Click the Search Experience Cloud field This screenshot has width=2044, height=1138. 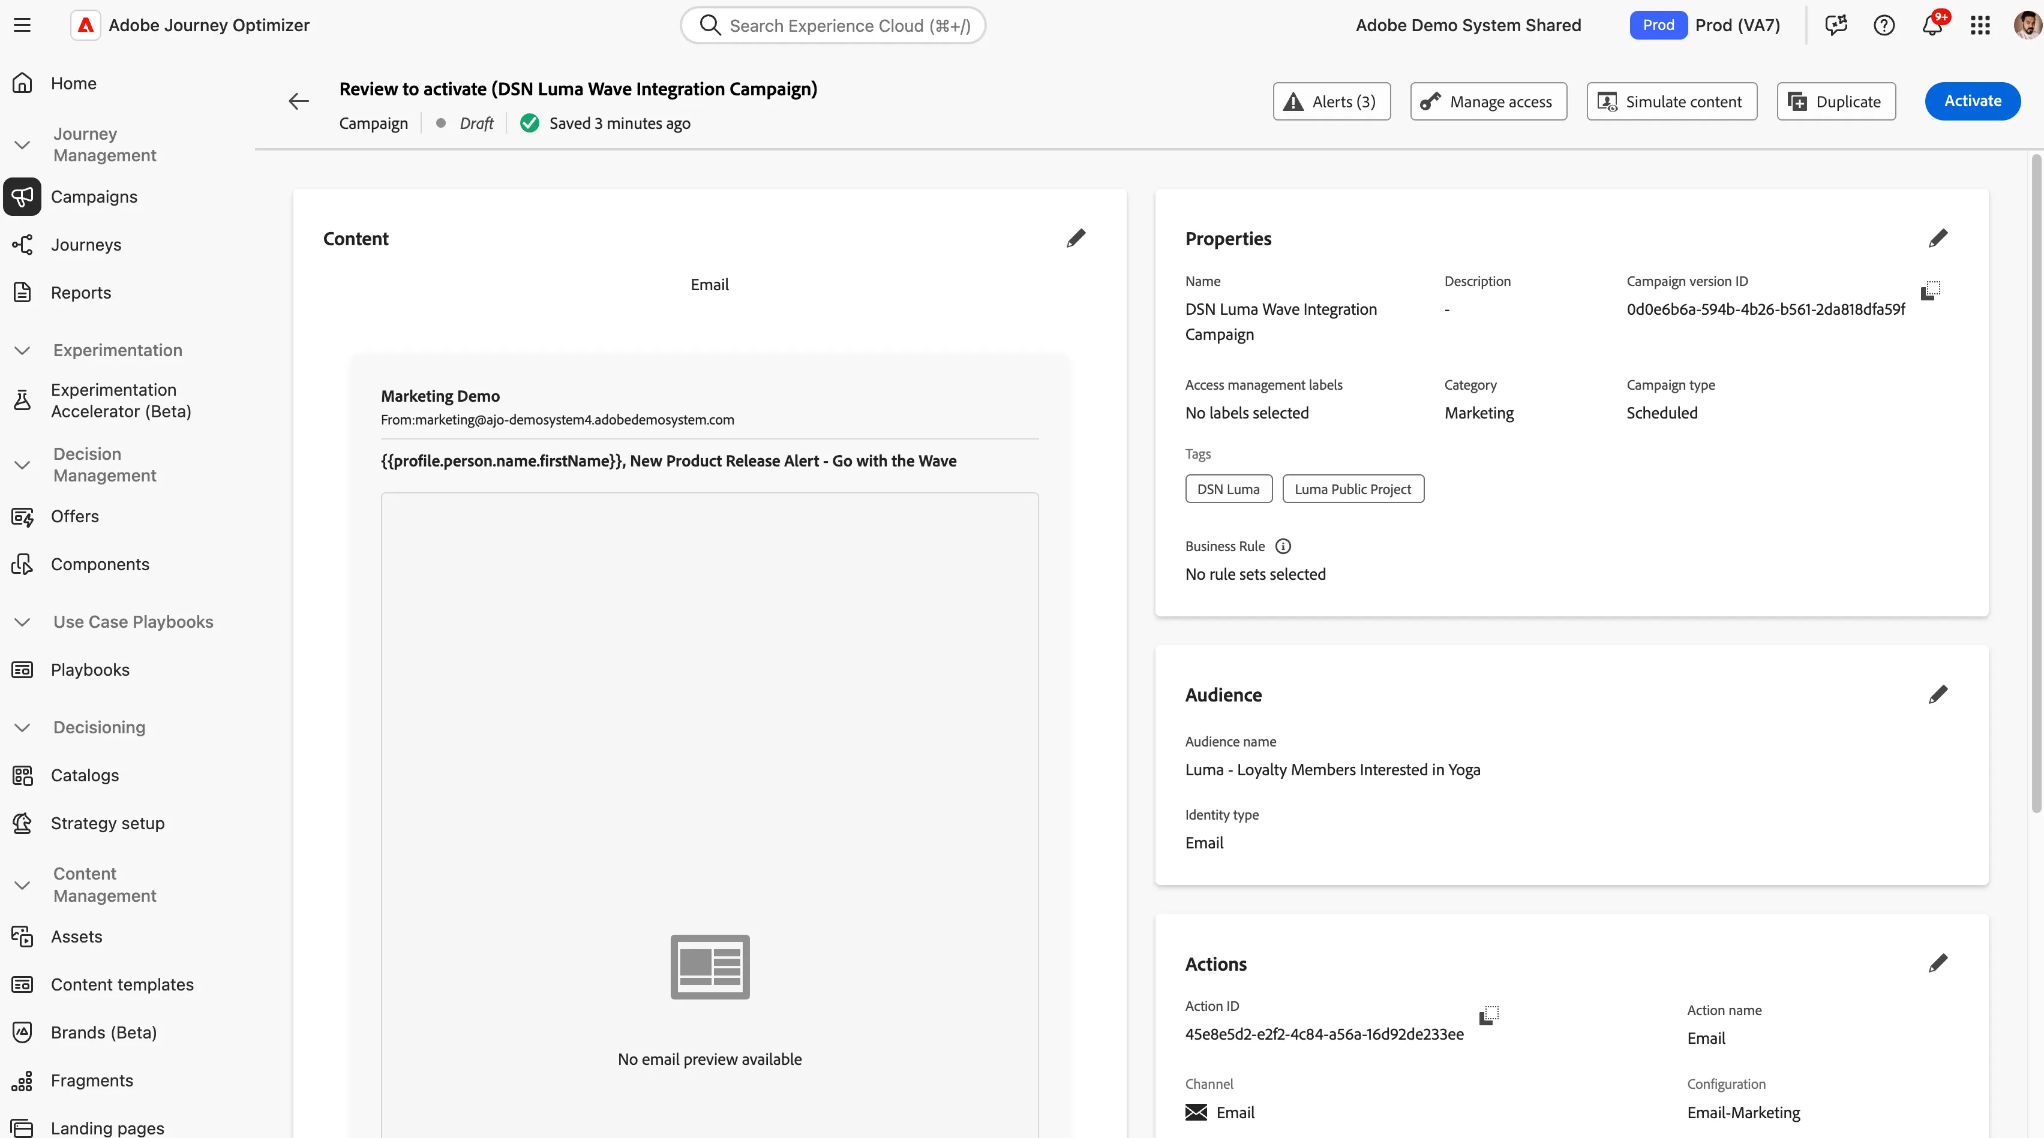click(833, 25)
